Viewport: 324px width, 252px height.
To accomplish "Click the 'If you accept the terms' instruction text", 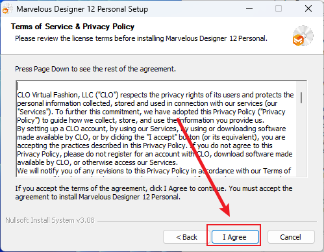I will (x=154, y=192).
